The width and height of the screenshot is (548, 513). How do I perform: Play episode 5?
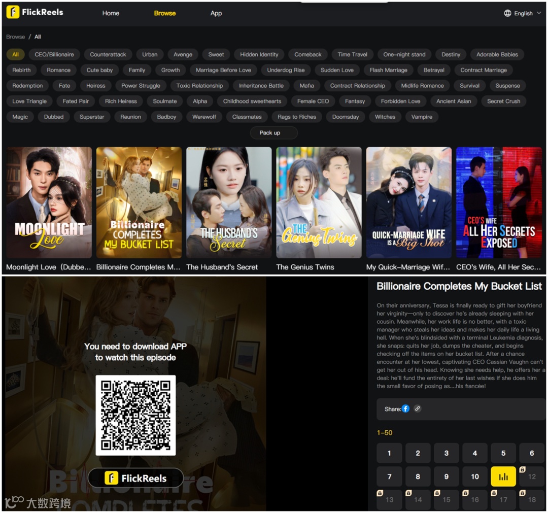tap(503, 453)
